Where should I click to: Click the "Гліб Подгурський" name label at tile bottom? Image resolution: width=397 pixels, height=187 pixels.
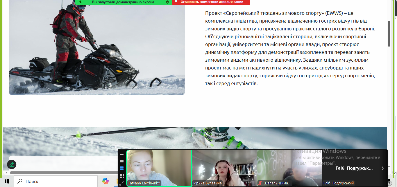[338, 183]
